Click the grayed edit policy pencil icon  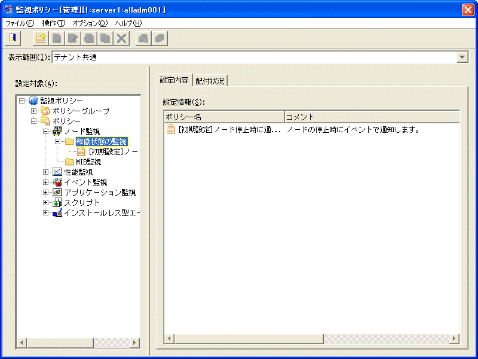(x=73, y=38)
